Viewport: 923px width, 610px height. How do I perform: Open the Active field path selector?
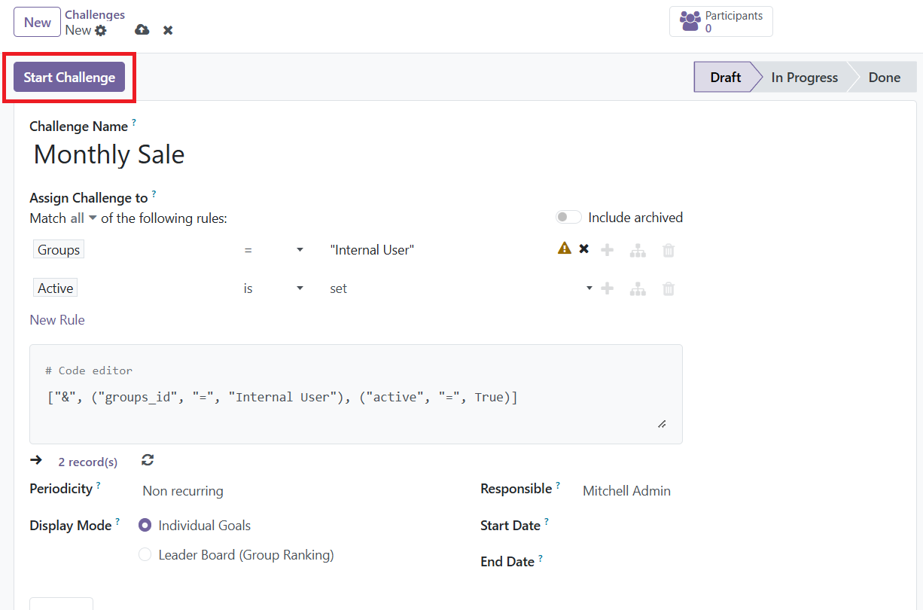click(x=56, y=288)
